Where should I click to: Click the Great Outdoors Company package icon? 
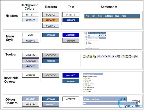tap(84, 77)
